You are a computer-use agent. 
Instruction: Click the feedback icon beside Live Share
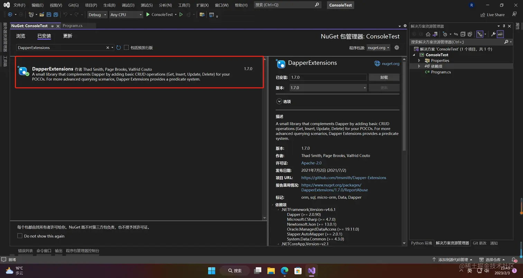(514, 15)
